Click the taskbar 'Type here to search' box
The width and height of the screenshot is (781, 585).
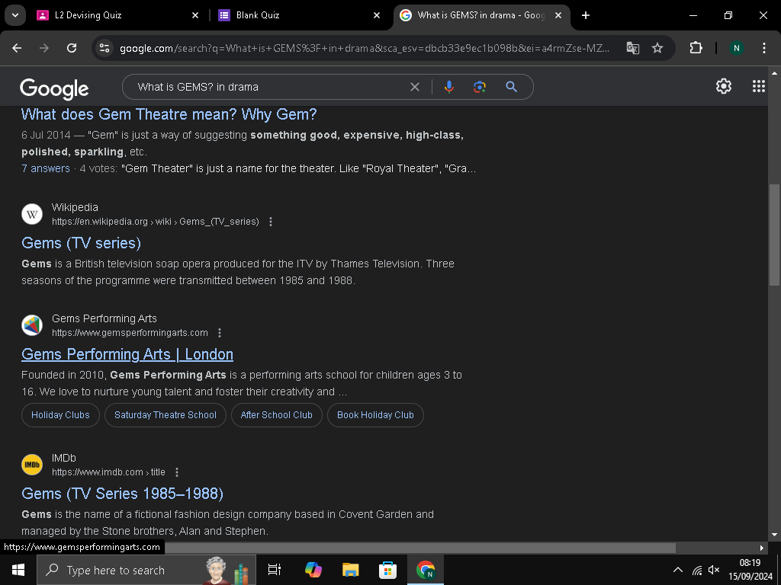[x=146, y=570]
